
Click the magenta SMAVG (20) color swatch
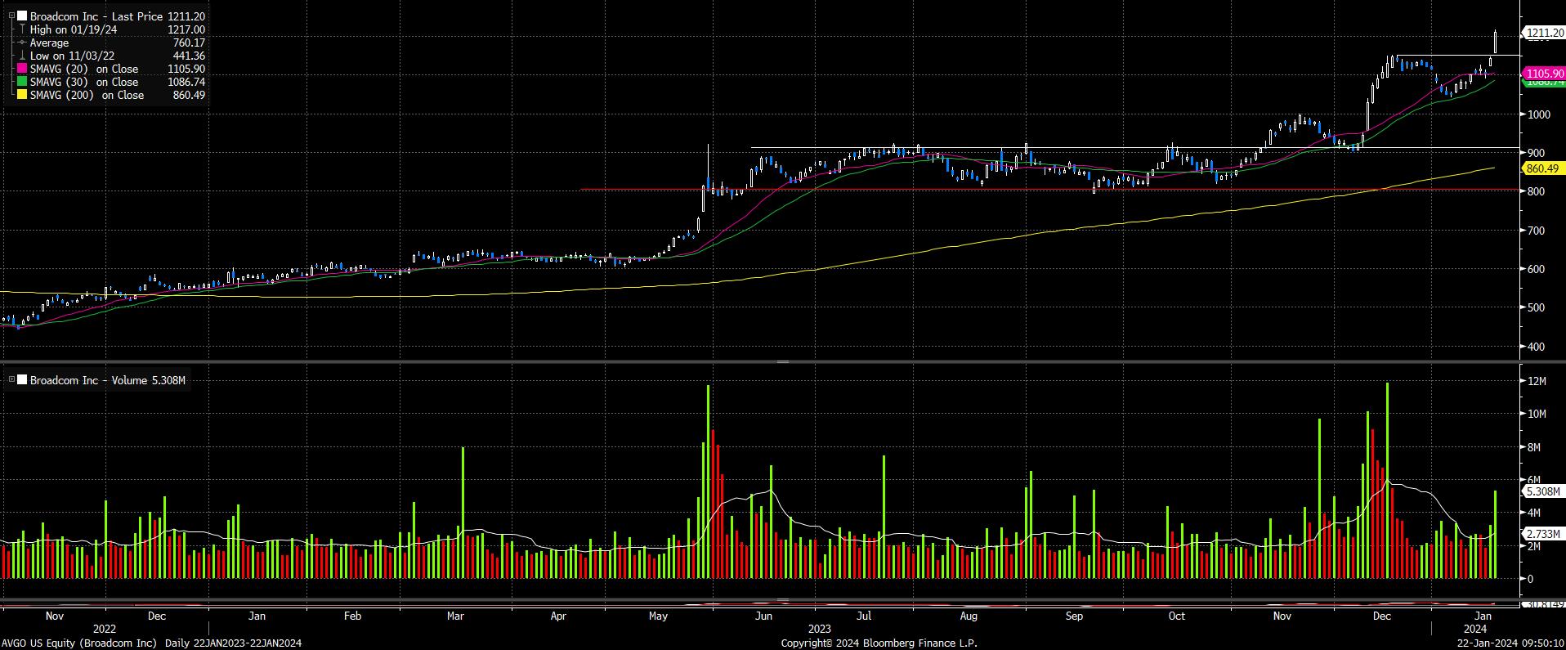click(22, 69)
